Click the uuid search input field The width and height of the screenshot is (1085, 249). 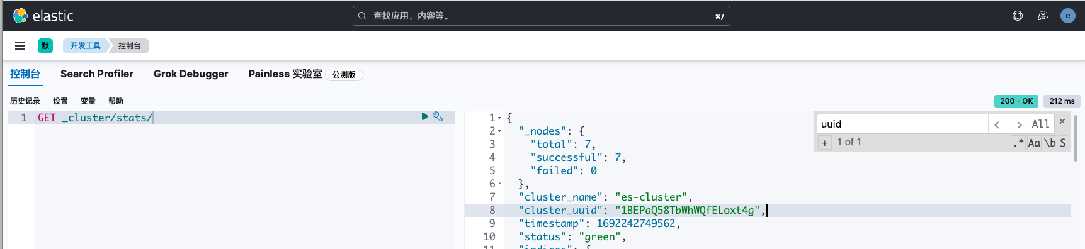point(902,124)
